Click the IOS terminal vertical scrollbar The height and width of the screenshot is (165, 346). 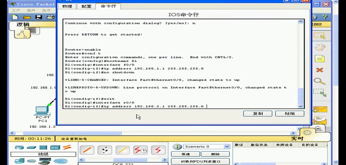(300, 62)
